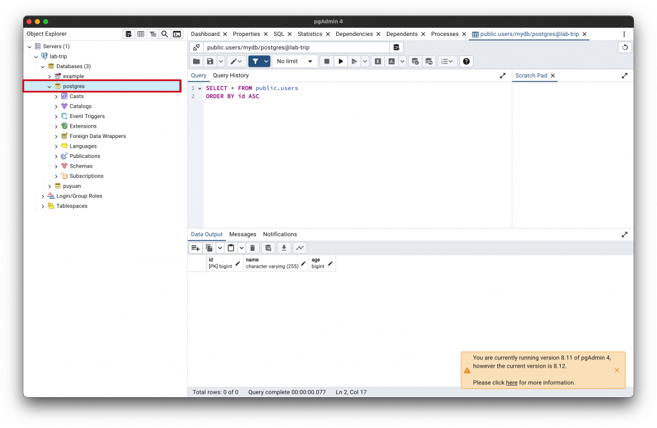Image resolution: width=657 pixels, height=428 pixels.
Task: Open a file with the folder icon
Action: 196,61
